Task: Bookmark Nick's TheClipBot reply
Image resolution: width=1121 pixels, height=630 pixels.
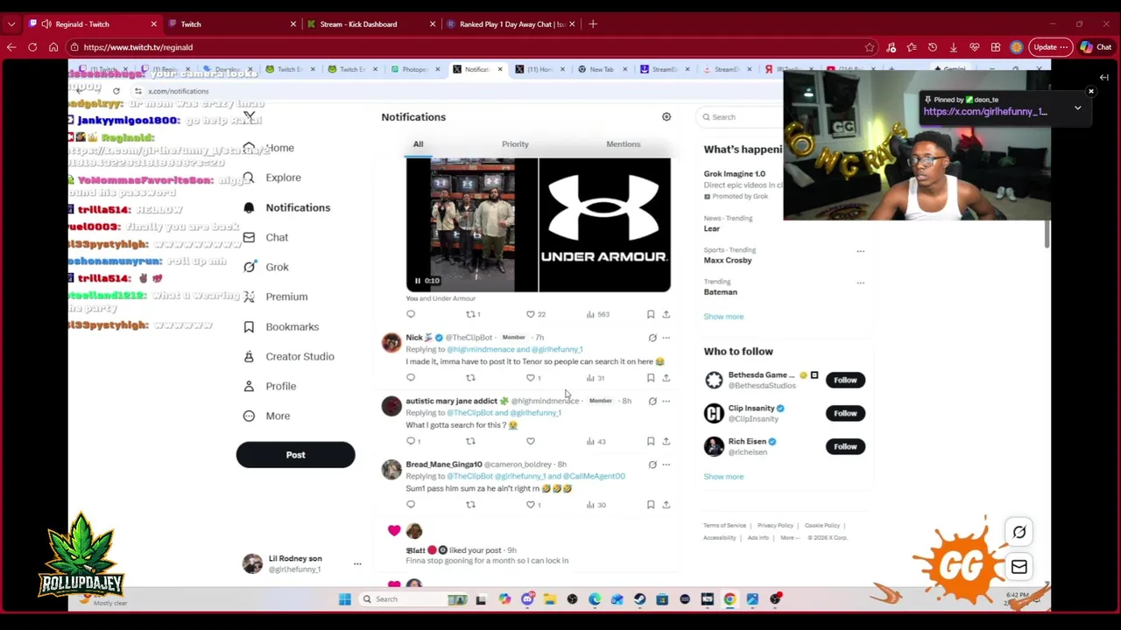Action: pos(651,378)
